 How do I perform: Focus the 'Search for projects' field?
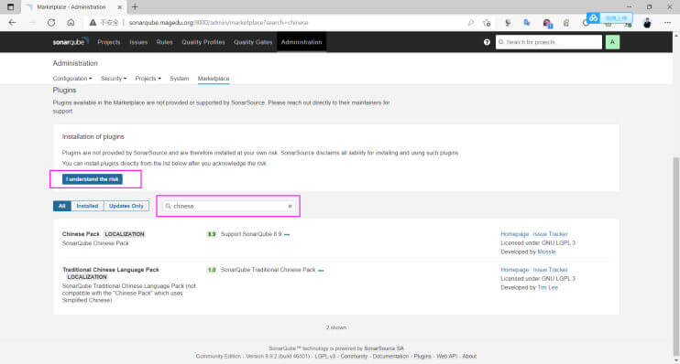click(x=549, y=42)
